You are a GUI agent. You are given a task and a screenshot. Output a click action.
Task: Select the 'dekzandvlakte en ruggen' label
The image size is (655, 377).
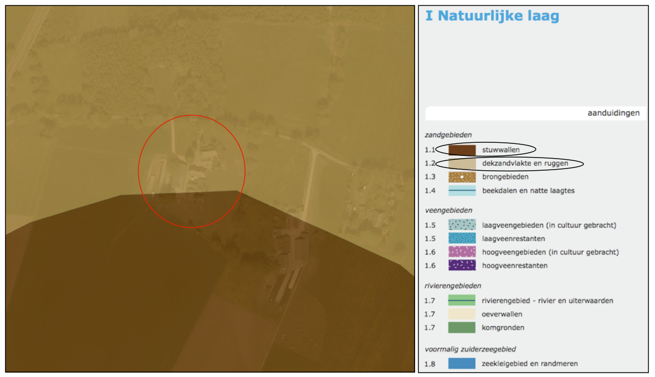pos(525,163)
